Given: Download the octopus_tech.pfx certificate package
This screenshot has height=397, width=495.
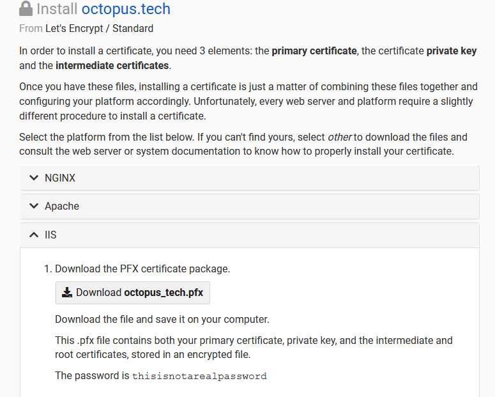Looking at the screenshot, I should 133,293.
